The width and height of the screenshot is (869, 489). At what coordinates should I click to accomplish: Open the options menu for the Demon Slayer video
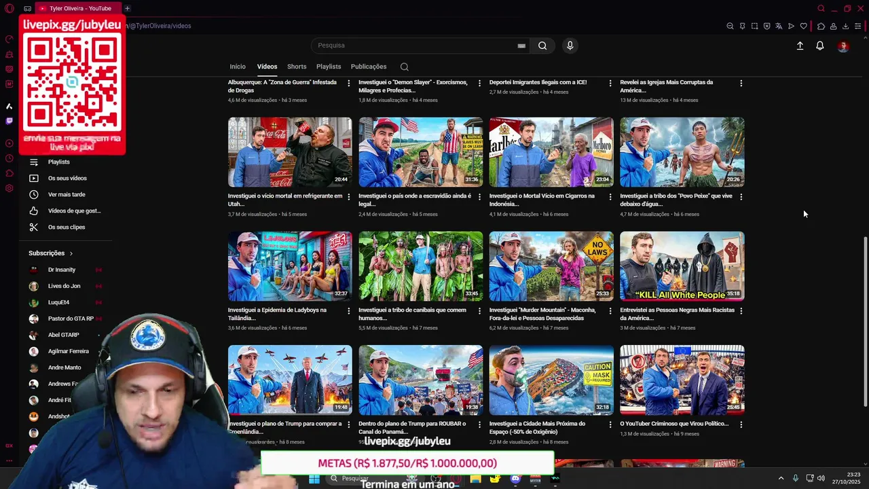point(479,83)
